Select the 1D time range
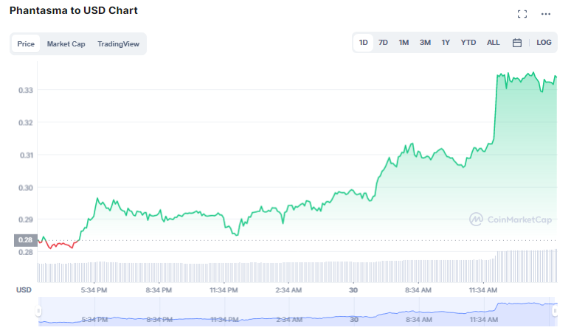571x333 pixels. [363, 43]
